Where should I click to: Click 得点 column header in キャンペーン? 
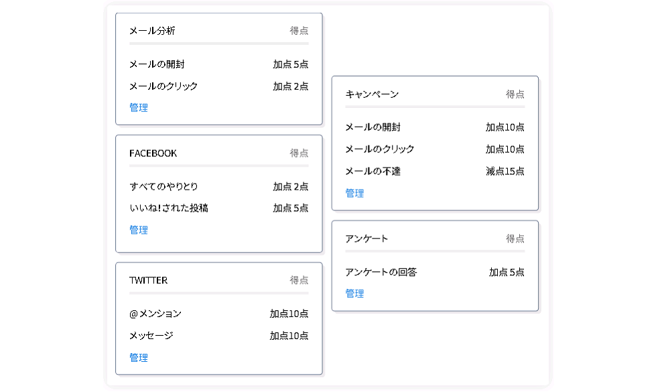pos(515,94)
